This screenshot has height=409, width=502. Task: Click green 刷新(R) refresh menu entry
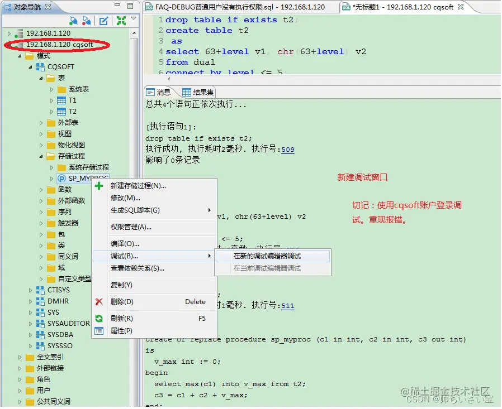154,319
